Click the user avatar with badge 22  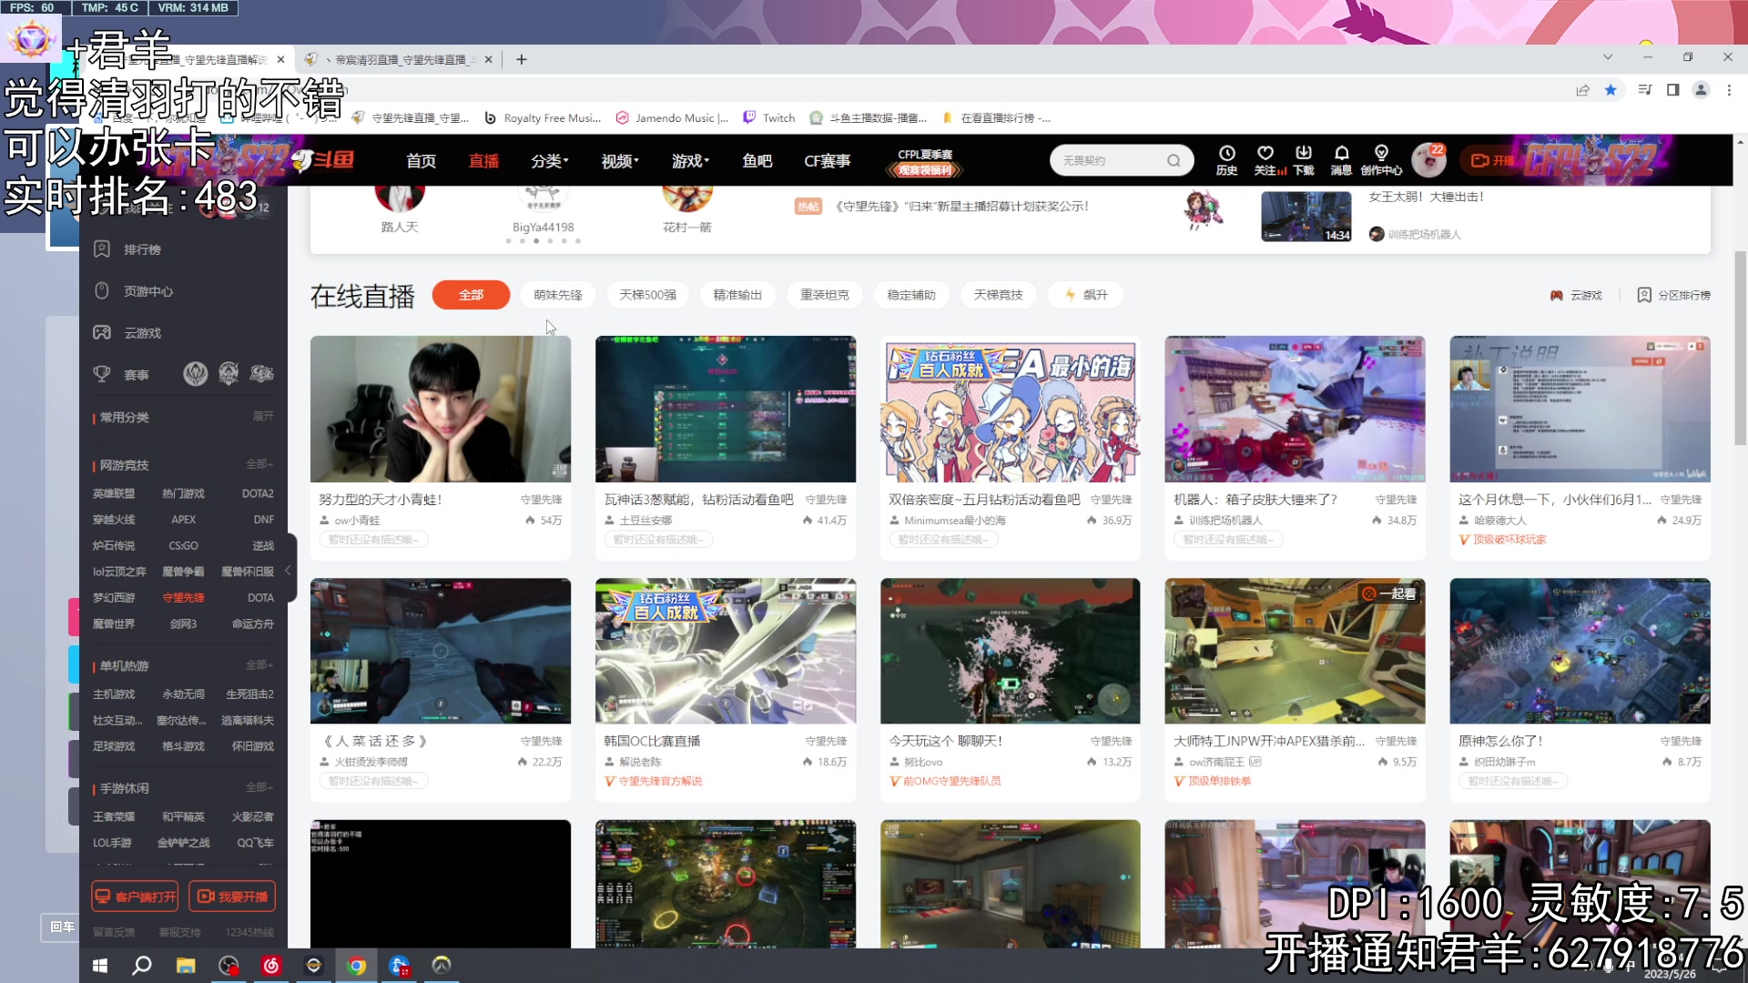pyautogui.click(x=1428, y=159)
